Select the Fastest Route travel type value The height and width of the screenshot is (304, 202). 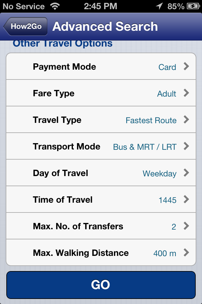pyautogui.click(x=151, y=120)
